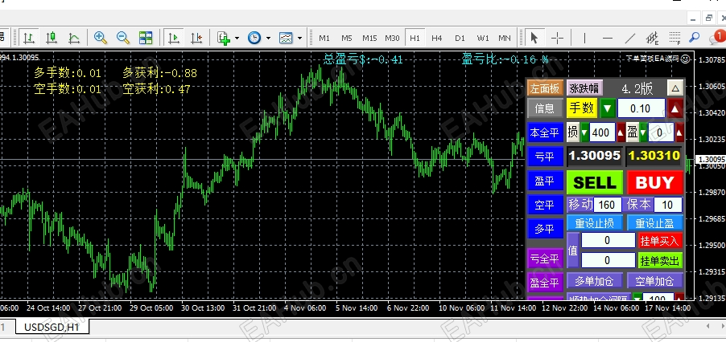Click the 挂单卖出 button
The height and width of the screenshot is (342, 726).
tap(660, 261)
